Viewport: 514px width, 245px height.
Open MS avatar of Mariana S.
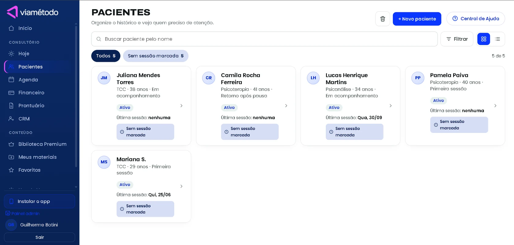[x=104, y=162]
